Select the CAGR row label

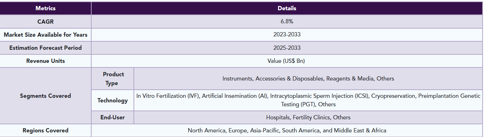(x=45, y=22)
